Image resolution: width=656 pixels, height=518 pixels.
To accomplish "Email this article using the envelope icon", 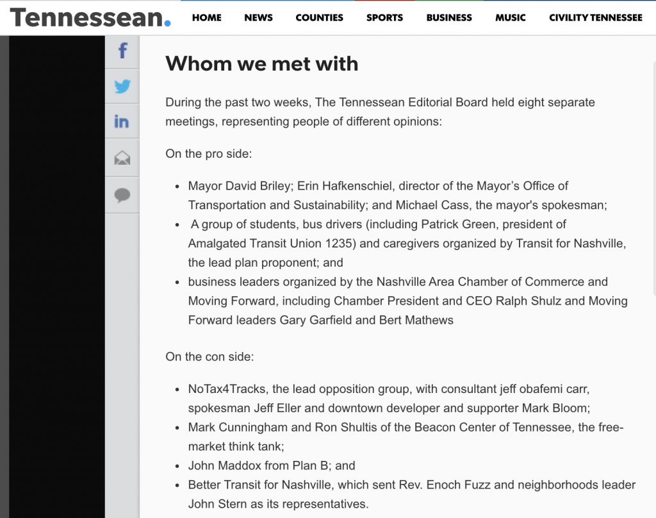I will click(122, 158).
